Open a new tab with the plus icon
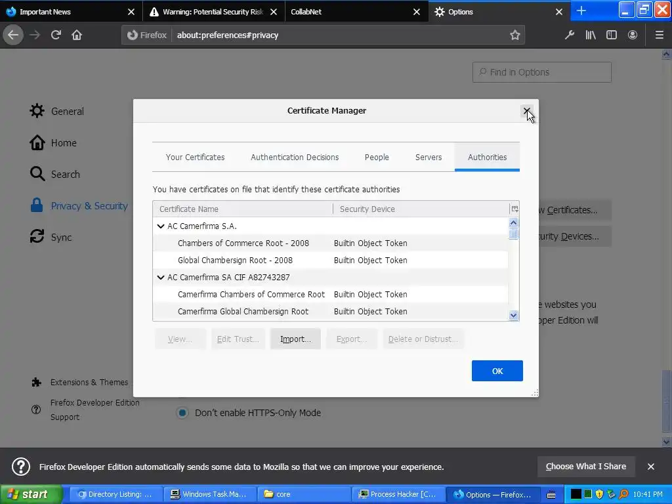The image size is (672, 504). click(x=581, y=10)
